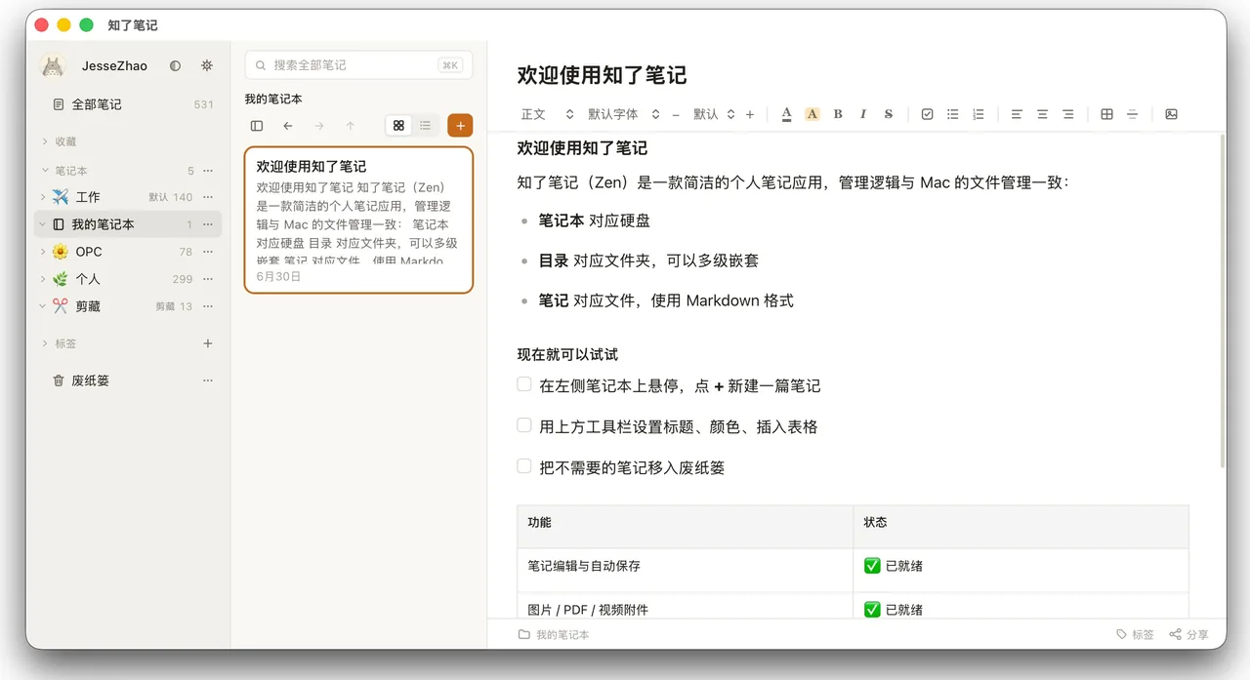Toggle the dark/light theme icon
The width and height of the screenshot is (1250, 680).
(x=175, y=65)
